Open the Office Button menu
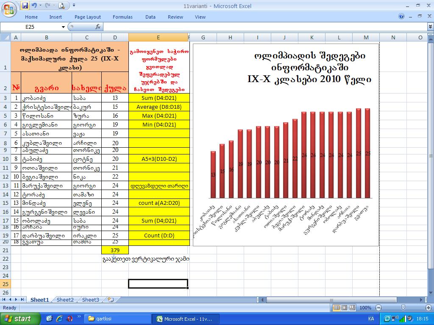This screenshot has width=434, height=325. (x=9, y=9)
